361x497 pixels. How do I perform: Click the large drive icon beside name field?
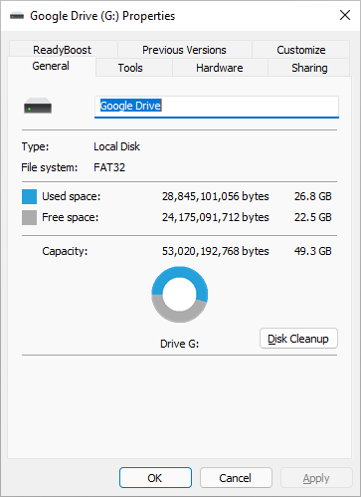(38, 106)
